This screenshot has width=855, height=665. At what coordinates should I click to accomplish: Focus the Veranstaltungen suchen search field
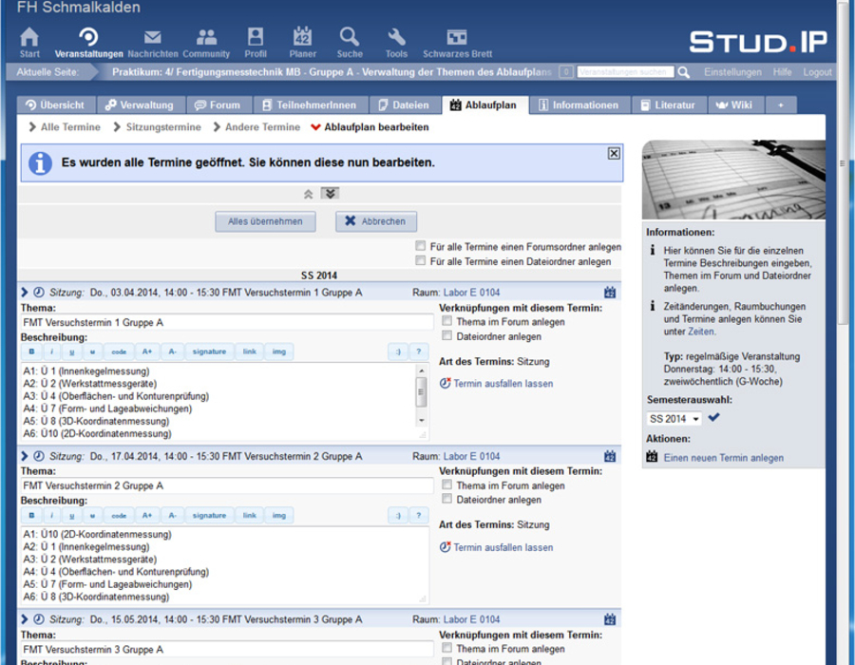click(x=625, y=72)
